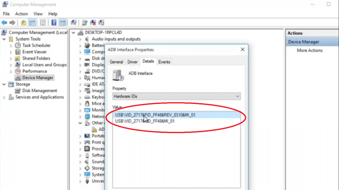
Task: Expand the Performance node
Action: pyautogui.click(x=11, y=72)
